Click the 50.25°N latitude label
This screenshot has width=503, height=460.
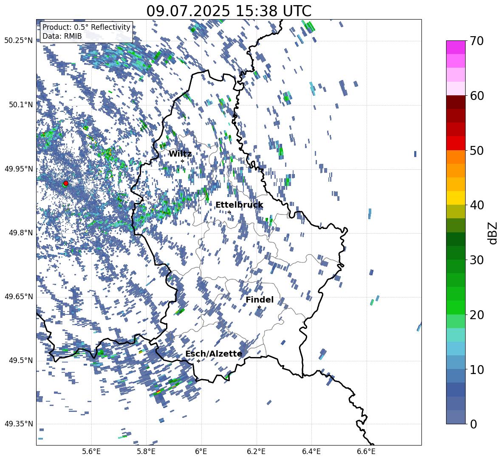[x=19, y=41]
